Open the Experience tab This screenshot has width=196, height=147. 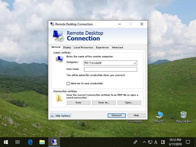[102, 48]
